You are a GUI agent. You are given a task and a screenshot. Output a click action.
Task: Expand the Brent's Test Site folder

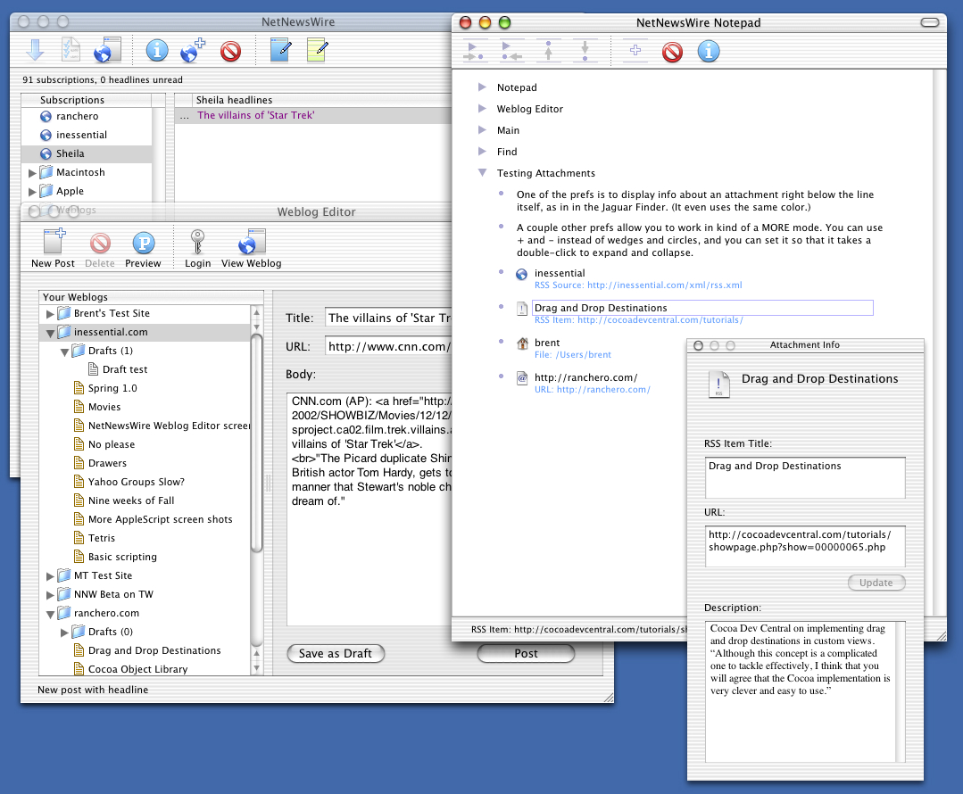pyautogui.click(x=50, y=314)
